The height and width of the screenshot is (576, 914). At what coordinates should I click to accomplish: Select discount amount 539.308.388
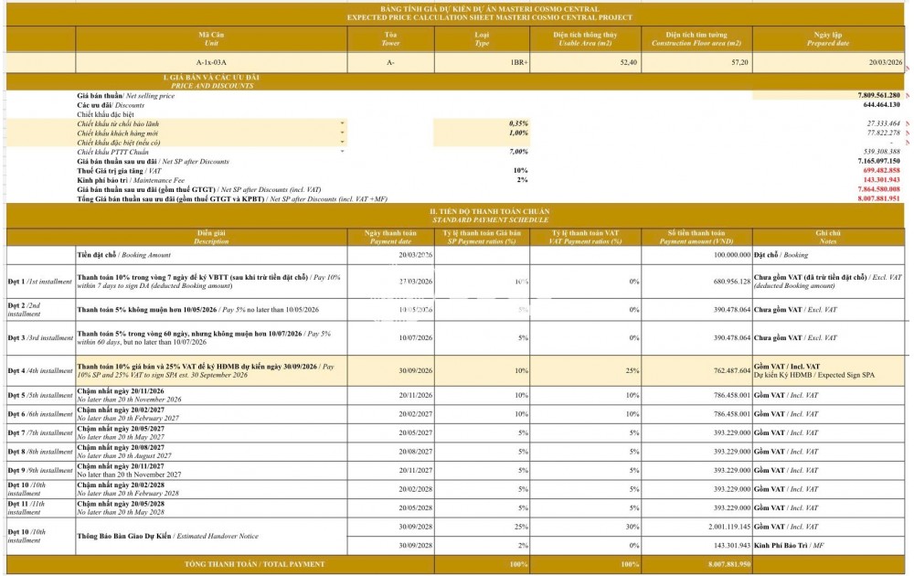(881, 152)
